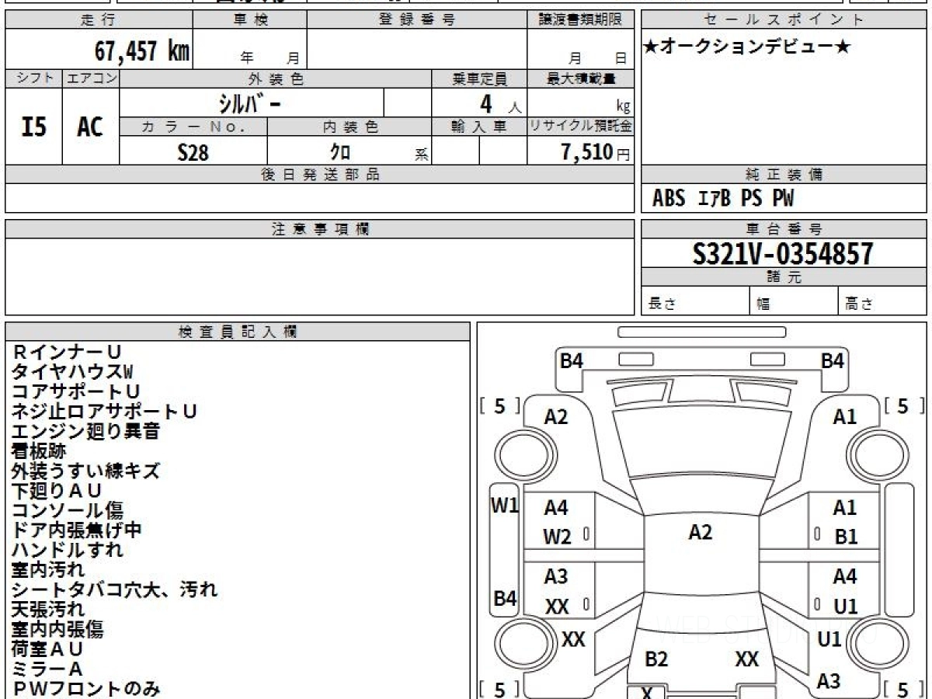Select the 最大積載量 header
Screen dimensions: 932x699
(x=580, y=78)
